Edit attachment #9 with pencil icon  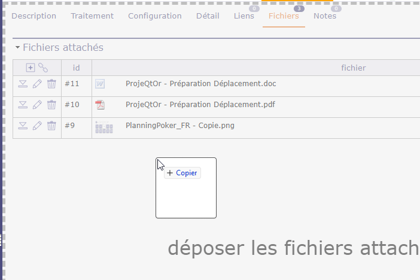click(37, 126)
